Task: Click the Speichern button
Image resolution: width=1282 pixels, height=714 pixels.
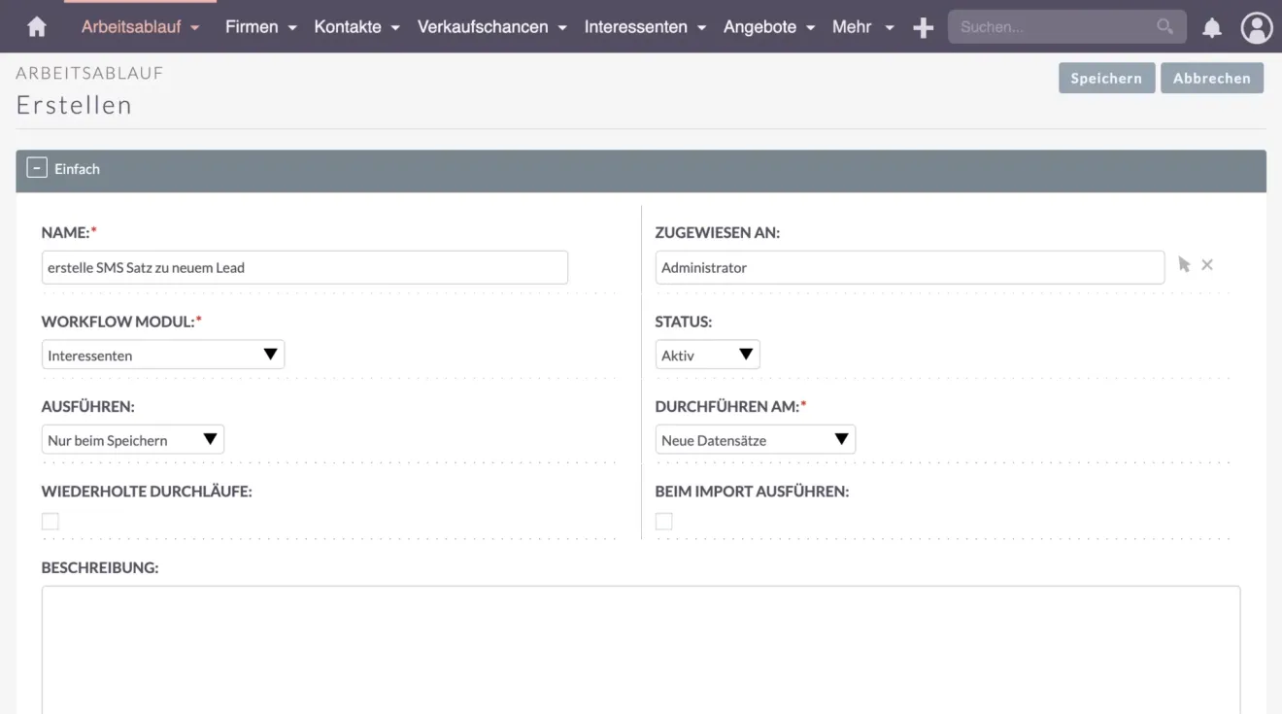Action: (x=1106, y=78)
